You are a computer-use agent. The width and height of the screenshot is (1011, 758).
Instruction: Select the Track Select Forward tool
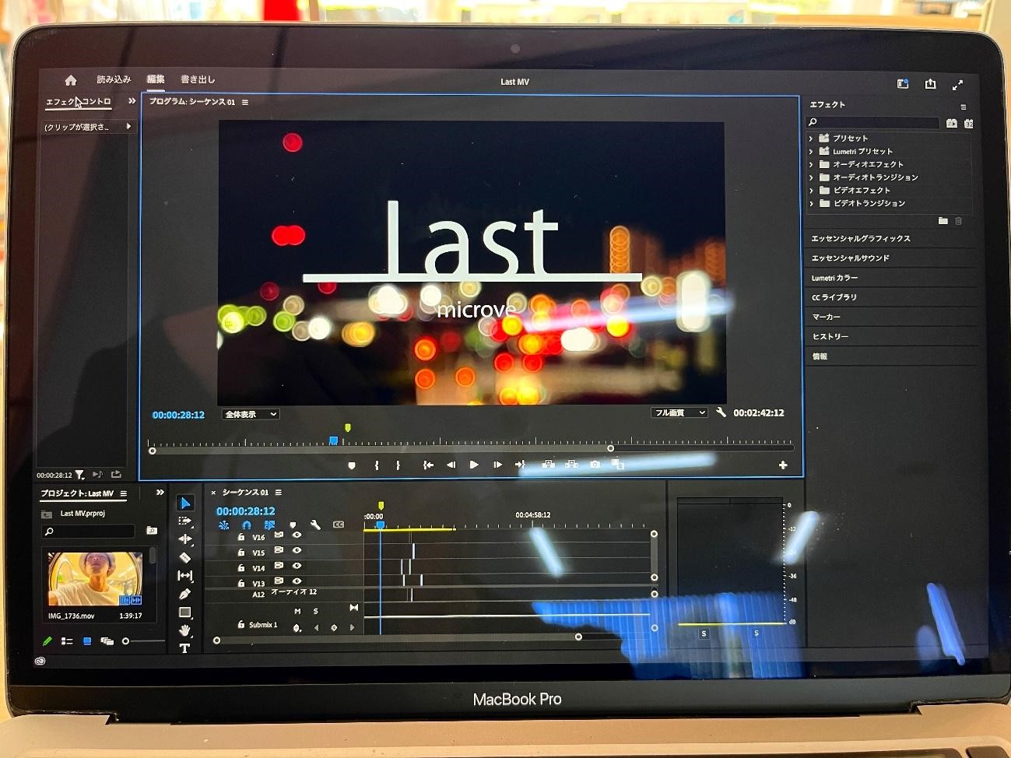pyautogui.click(x=185, y=521)
